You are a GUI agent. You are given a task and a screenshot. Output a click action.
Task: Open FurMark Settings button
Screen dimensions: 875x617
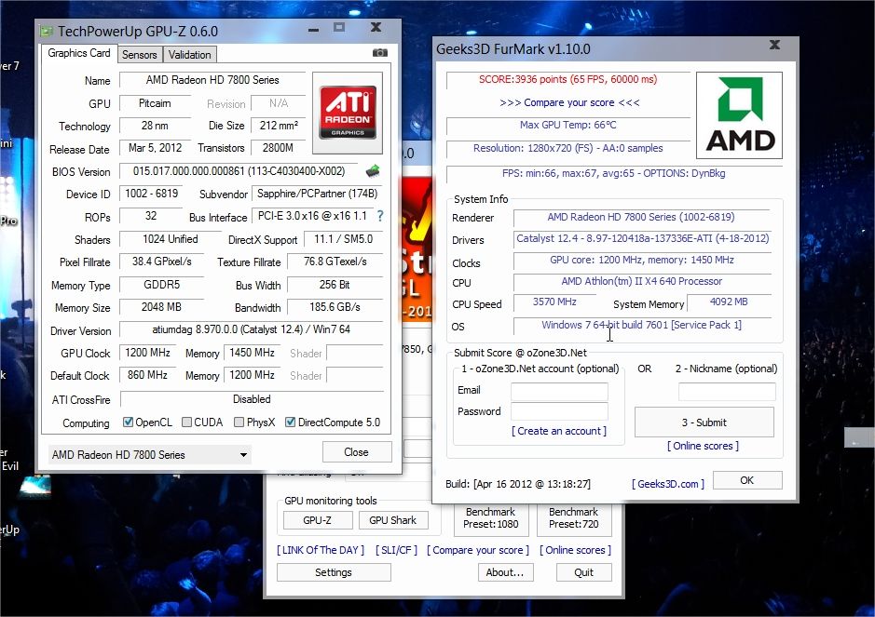coord(334,572)
